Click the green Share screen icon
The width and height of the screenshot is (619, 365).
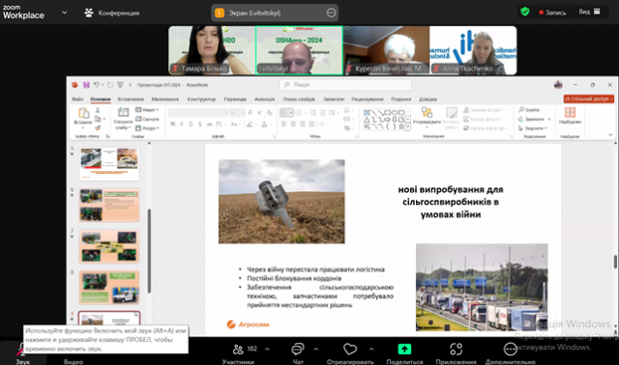click(404, 350)
